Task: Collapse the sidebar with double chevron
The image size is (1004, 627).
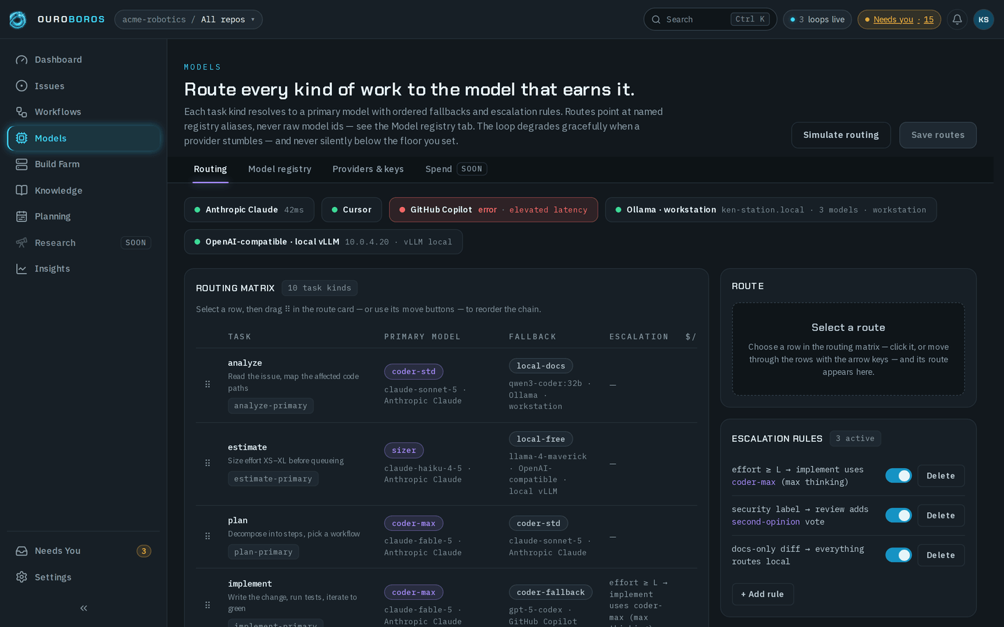Action: point(84,608)
